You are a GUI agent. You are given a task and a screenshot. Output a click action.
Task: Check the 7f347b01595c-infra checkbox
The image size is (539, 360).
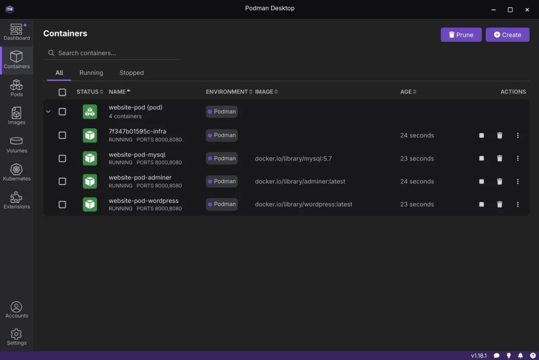62,136
